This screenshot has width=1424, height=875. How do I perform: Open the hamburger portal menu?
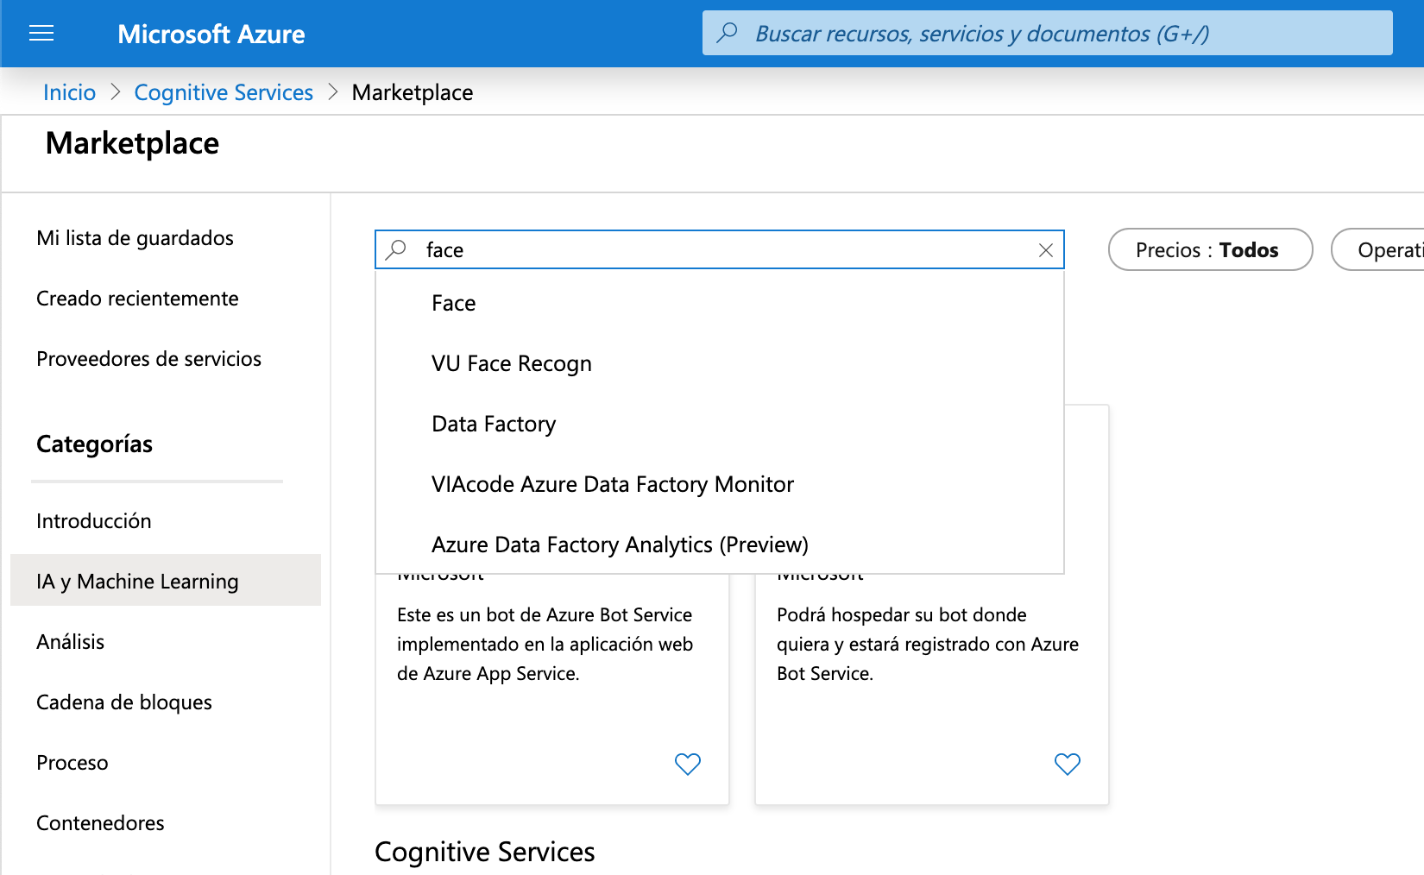(41, 34)
